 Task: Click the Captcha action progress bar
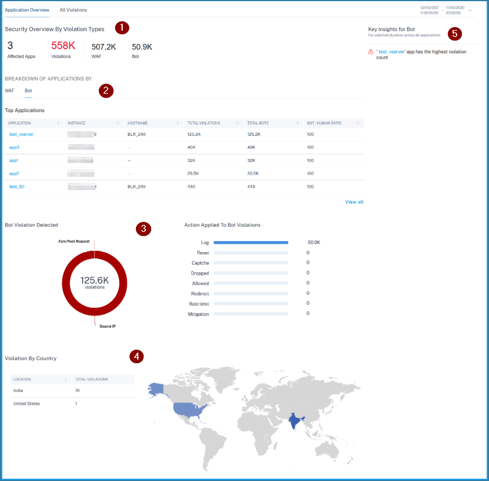[251, 263]
